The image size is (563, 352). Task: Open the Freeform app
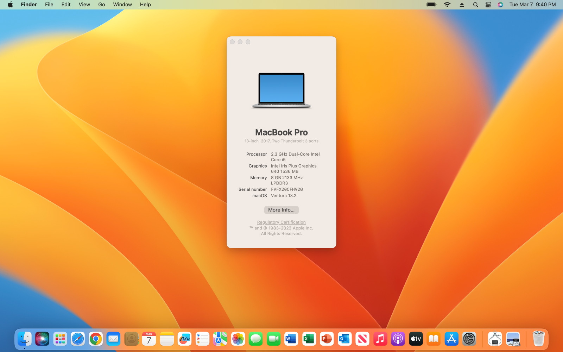coord(184,339)
